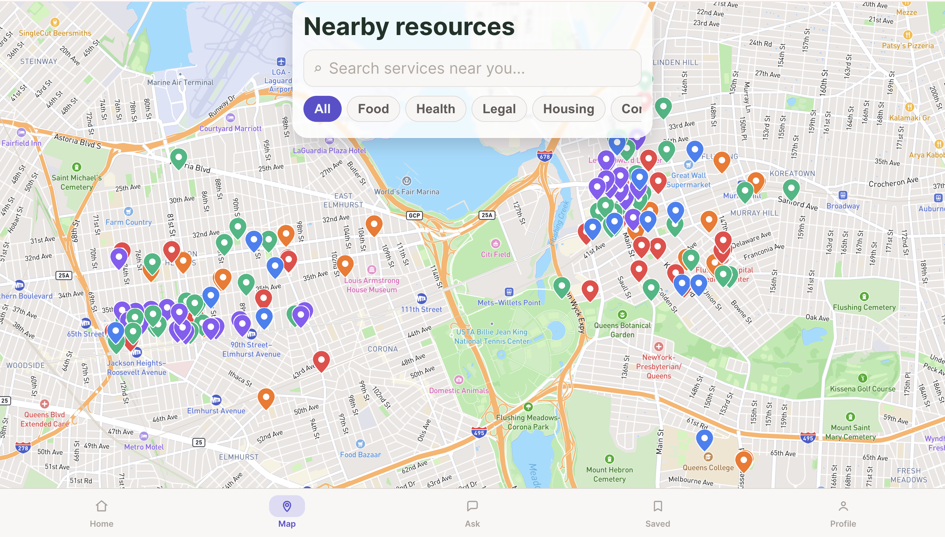Click the search magnifier icon
Image resolution: width=945 pixels, height=537 pixels.
pos(318,68)
